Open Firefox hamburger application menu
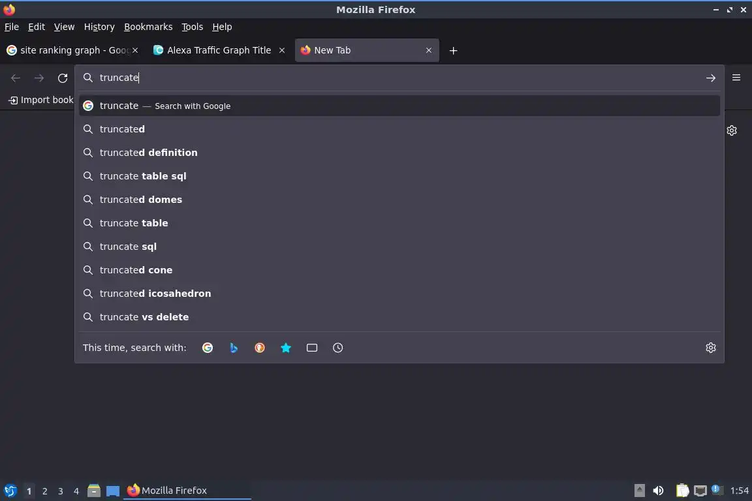 click(x=736, y=78)
